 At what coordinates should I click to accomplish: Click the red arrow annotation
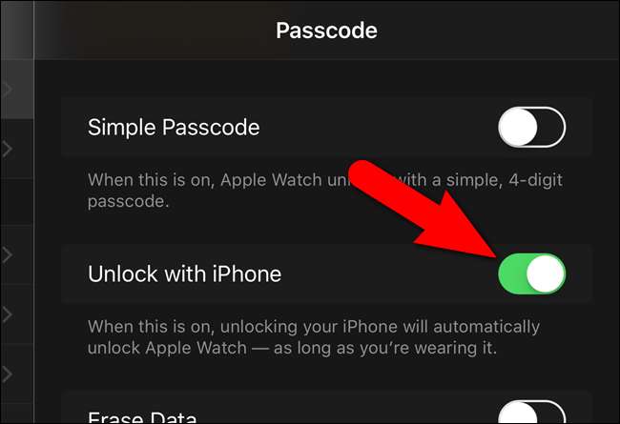423,209
